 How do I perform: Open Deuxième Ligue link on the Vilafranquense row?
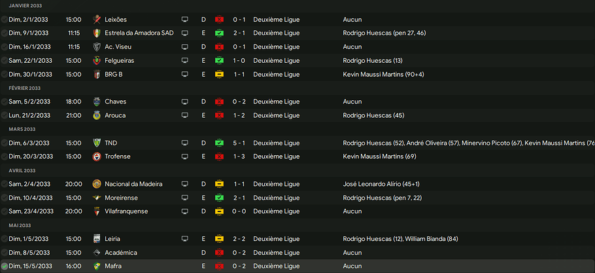276,211
